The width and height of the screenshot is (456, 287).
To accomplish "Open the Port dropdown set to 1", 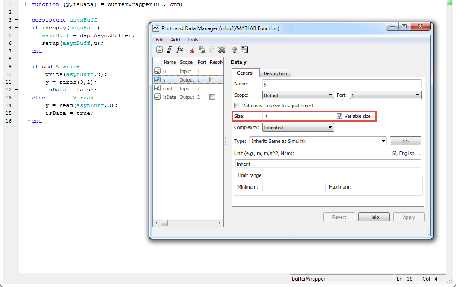I will (x=385, y=95).
